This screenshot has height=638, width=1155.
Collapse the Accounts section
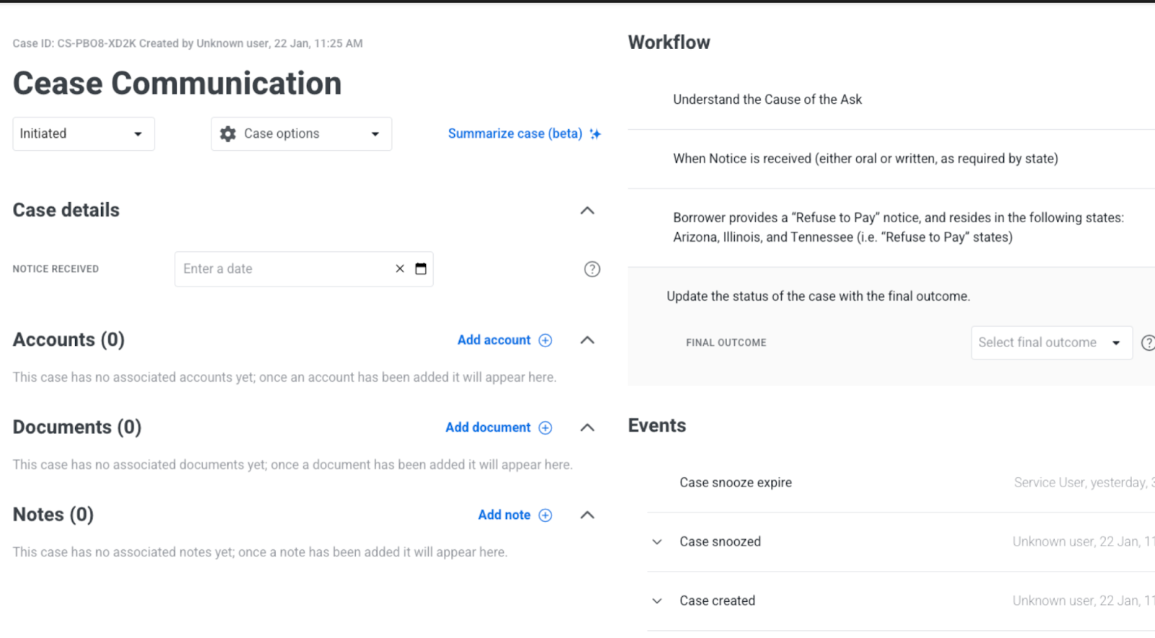[588, 340]
